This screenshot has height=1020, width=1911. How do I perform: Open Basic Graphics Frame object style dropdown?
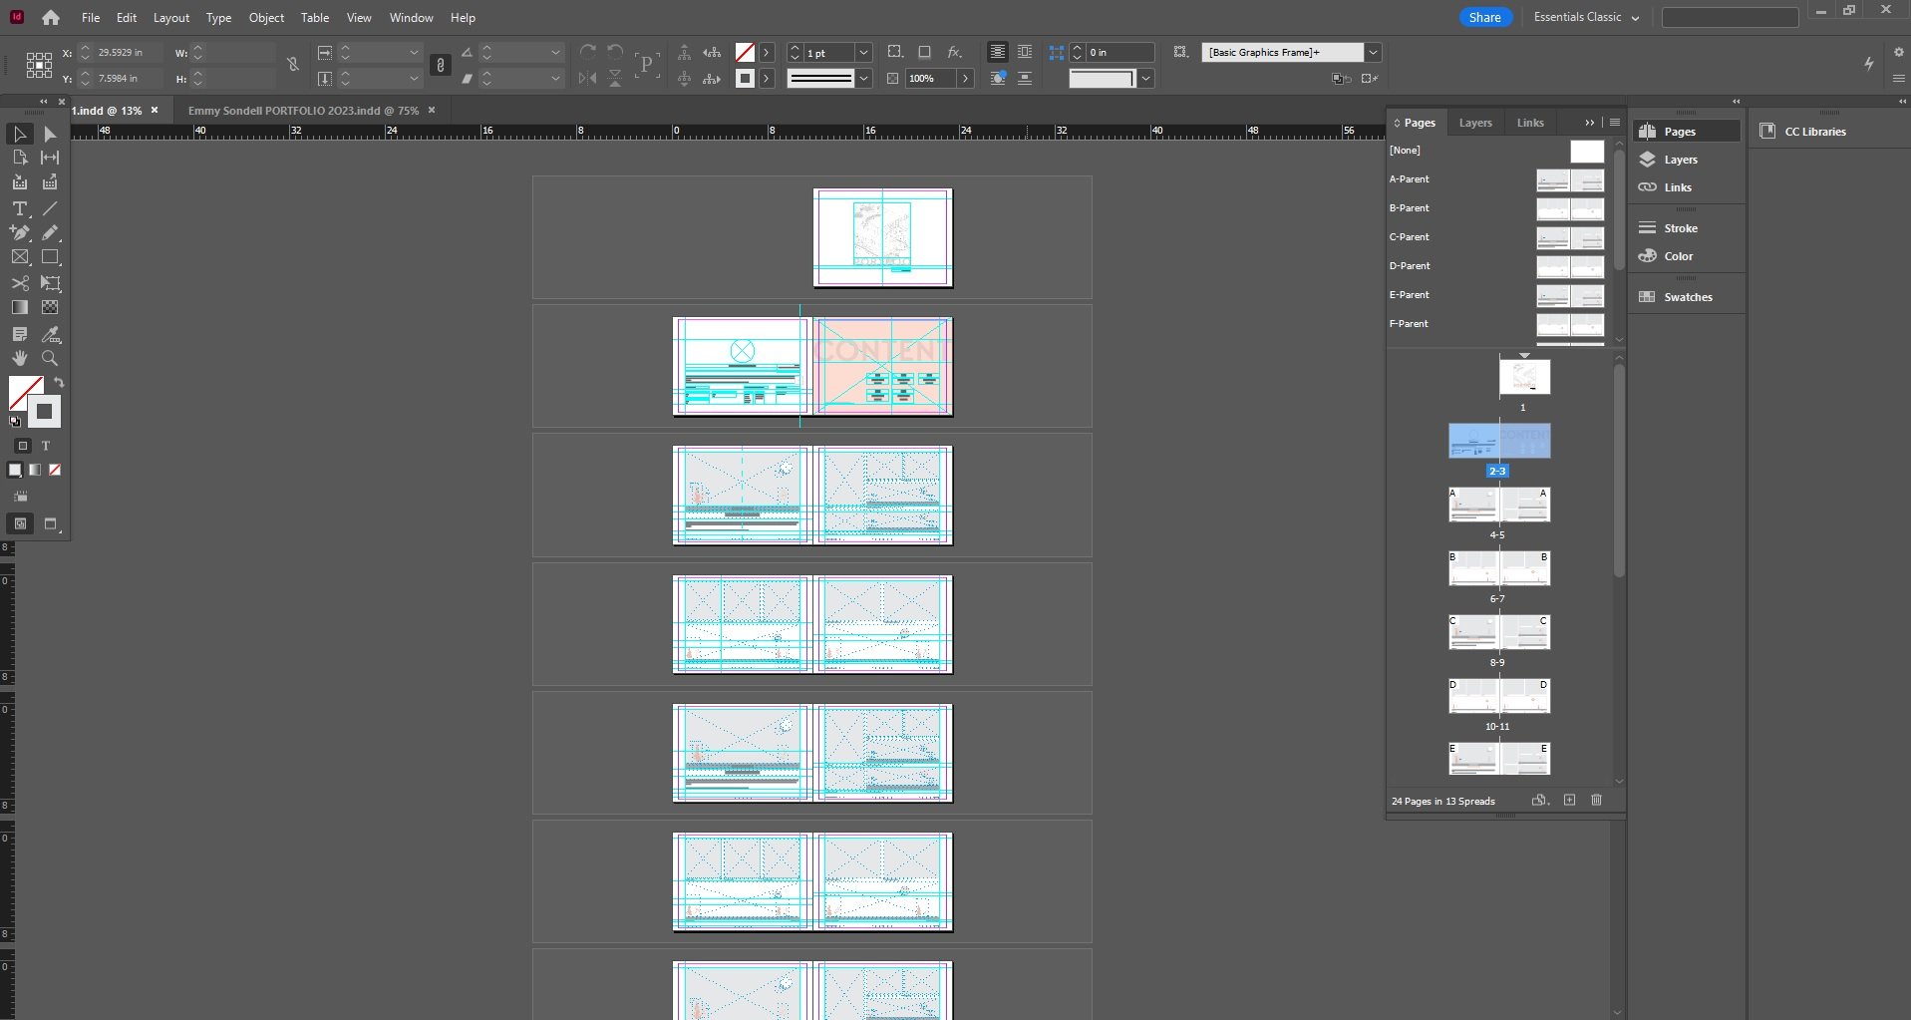[x=1373, y=52]
